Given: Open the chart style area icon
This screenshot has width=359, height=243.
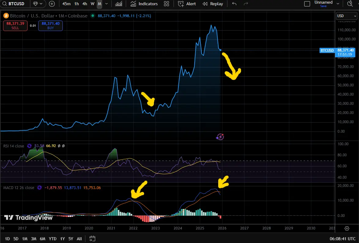Looking at the screenshot, I should coord(119,4).
